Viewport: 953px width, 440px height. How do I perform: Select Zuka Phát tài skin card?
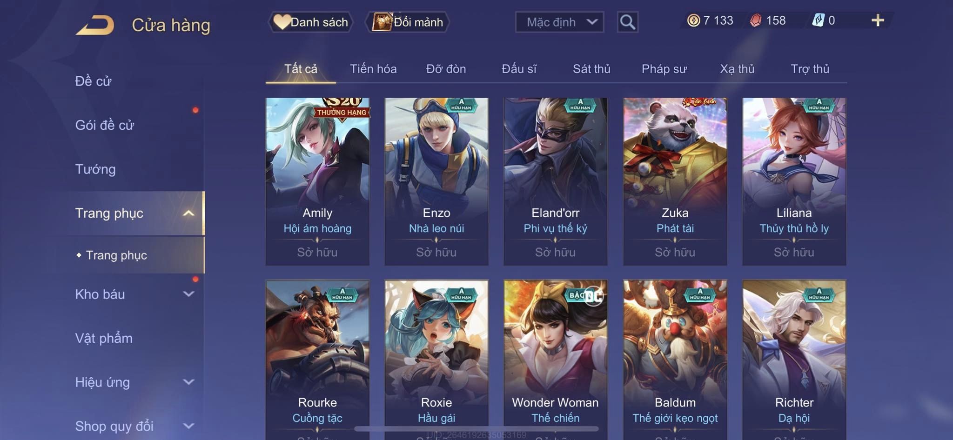point(675,181)
